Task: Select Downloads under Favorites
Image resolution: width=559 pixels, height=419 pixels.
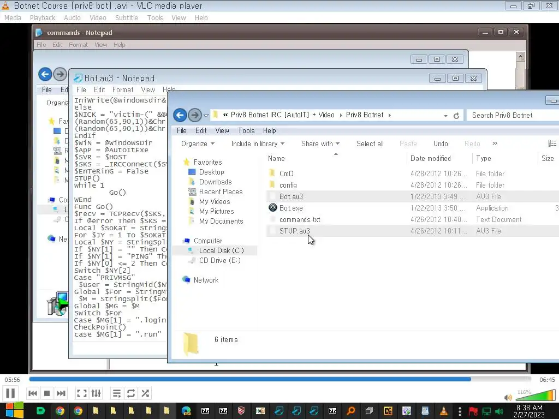Action: (215, 182)
